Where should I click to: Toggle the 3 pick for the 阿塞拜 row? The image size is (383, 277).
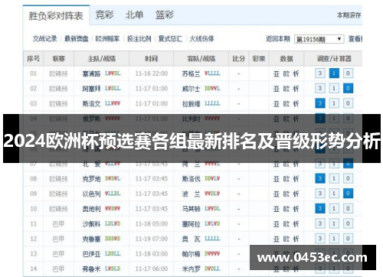click(320, 89)
